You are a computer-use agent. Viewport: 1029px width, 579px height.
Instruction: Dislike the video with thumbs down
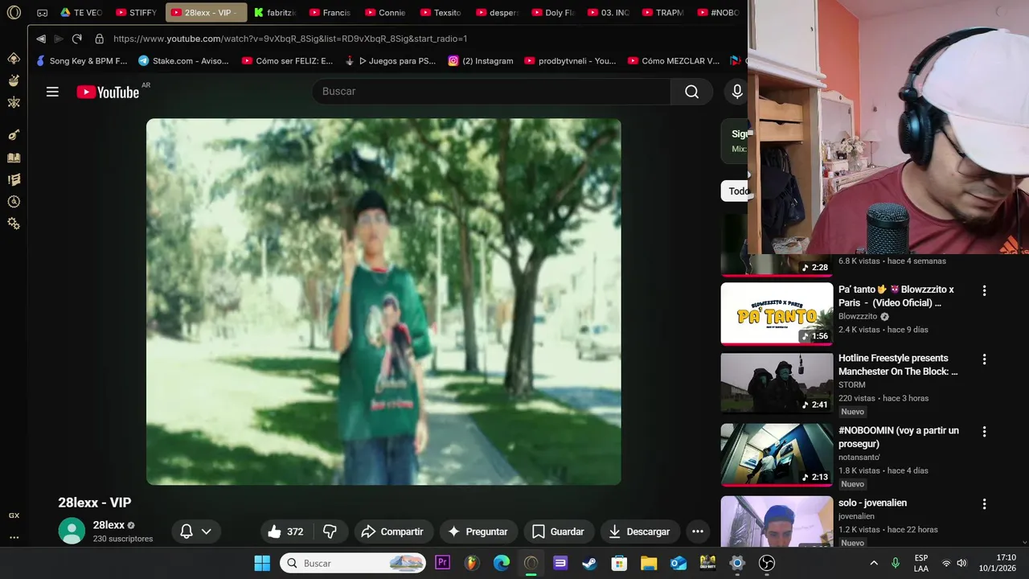(330, 532)
